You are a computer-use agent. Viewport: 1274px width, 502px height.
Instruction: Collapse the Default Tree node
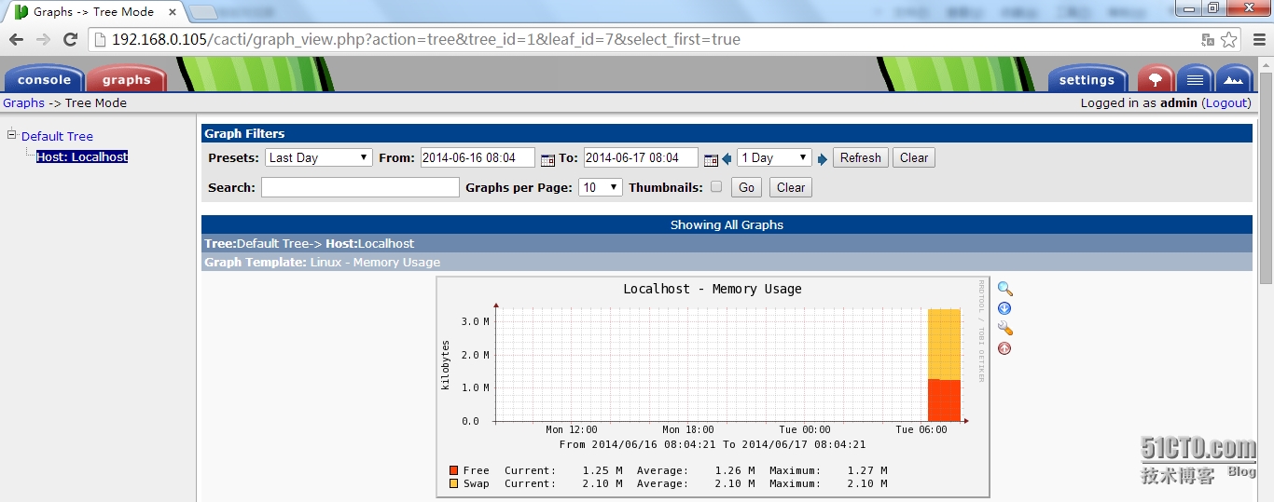coord(12,135)
